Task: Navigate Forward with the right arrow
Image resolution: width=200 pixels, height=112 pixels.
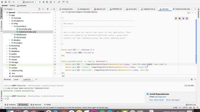Action: (17, 2)
